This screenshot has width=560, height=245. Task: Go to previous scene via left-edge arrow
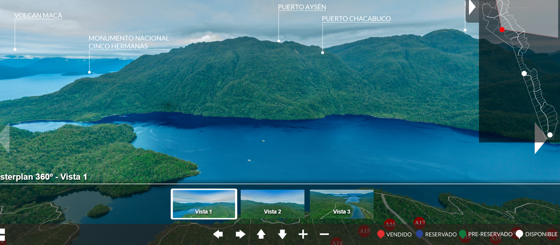click(x=5, y=138)
